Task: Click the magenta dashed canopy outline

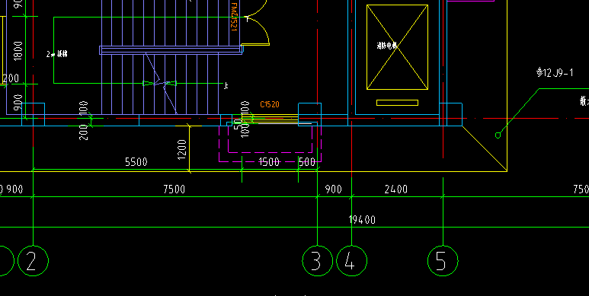Action: [270, 144]
